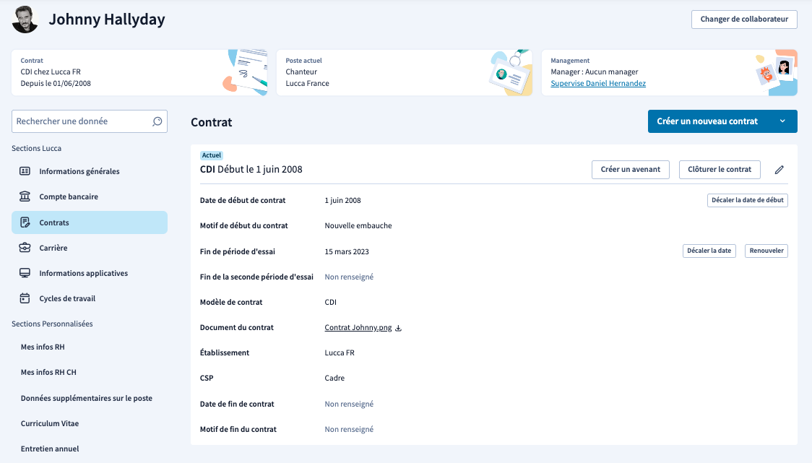Select the Contrats section
812x463 pixels.
[x=90, y=222]
